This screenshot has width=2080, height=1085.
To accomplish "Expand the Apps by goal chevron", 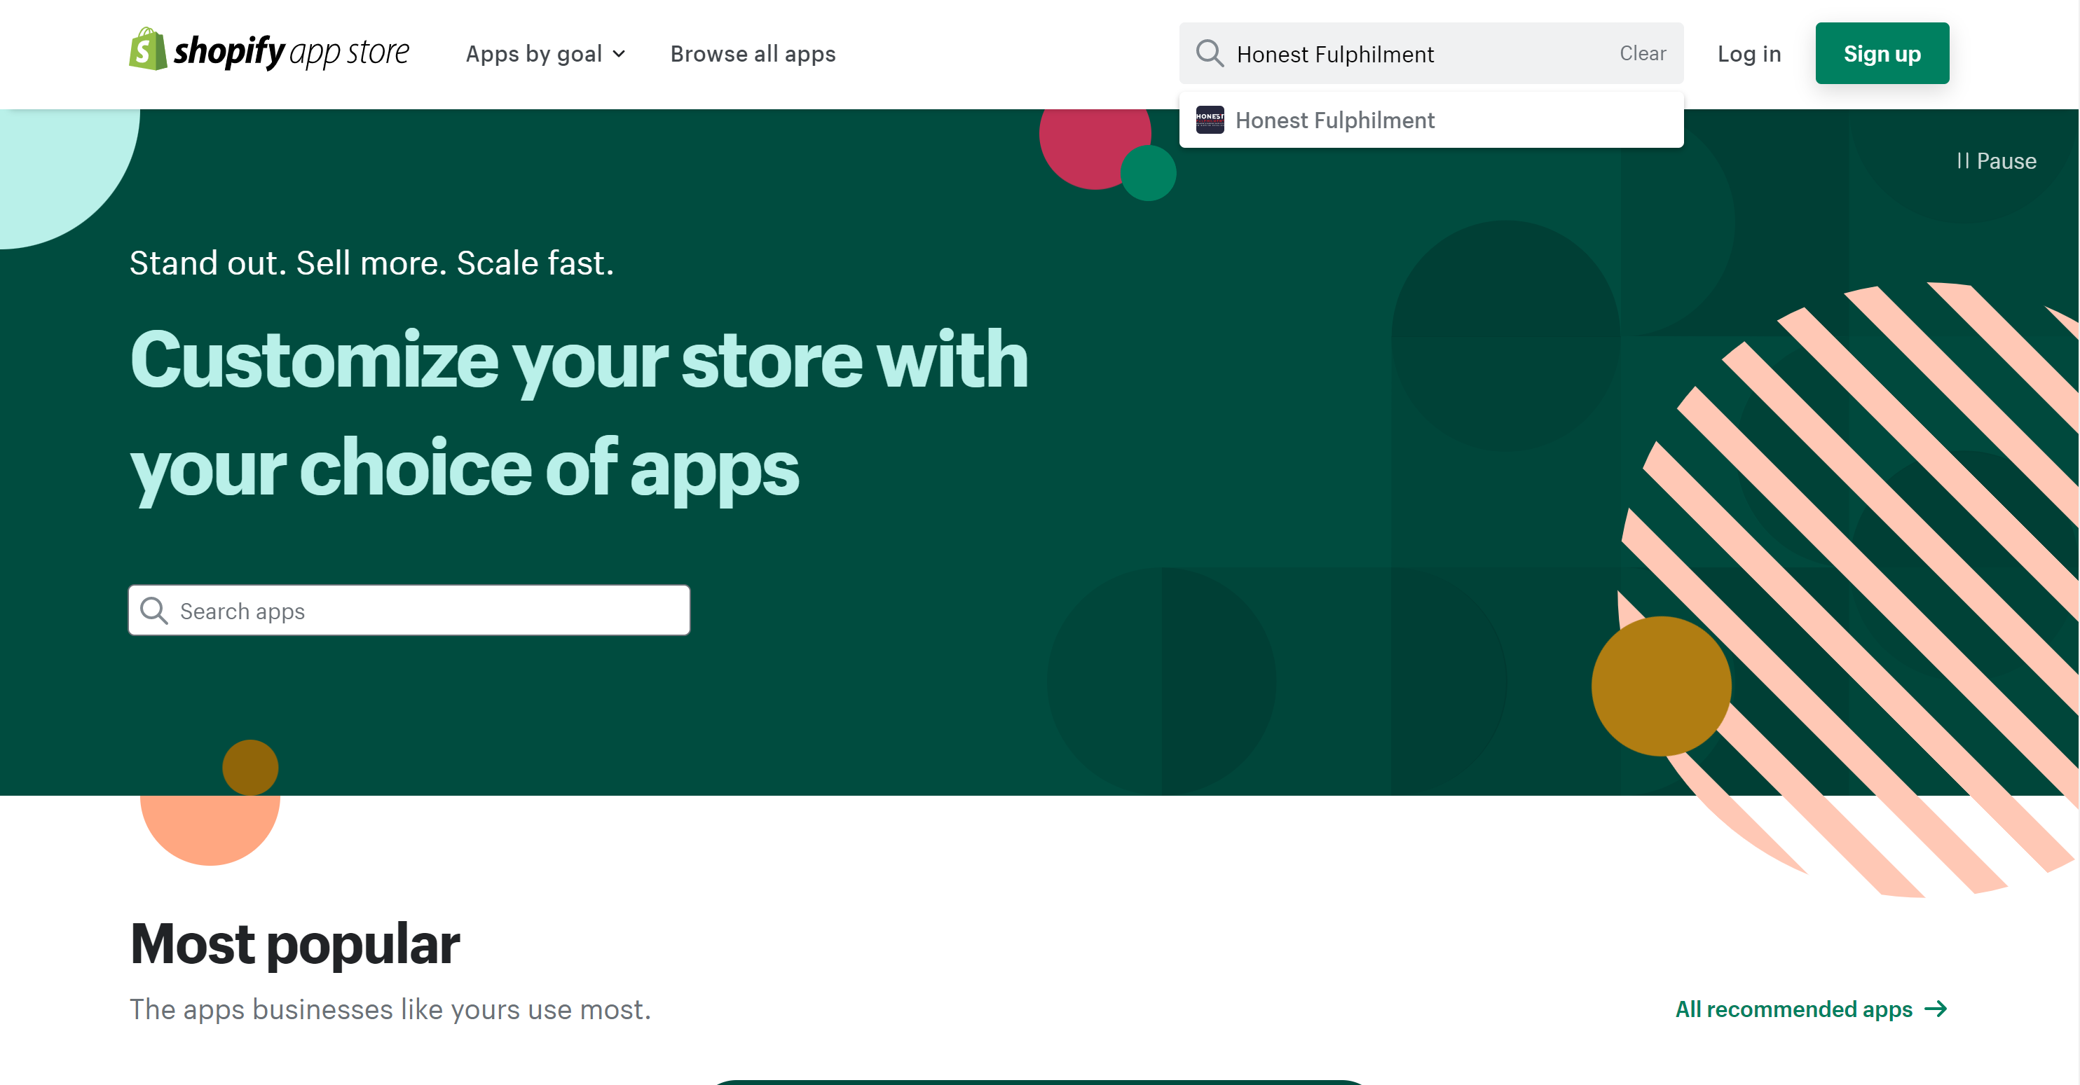I will pos(620,54).
